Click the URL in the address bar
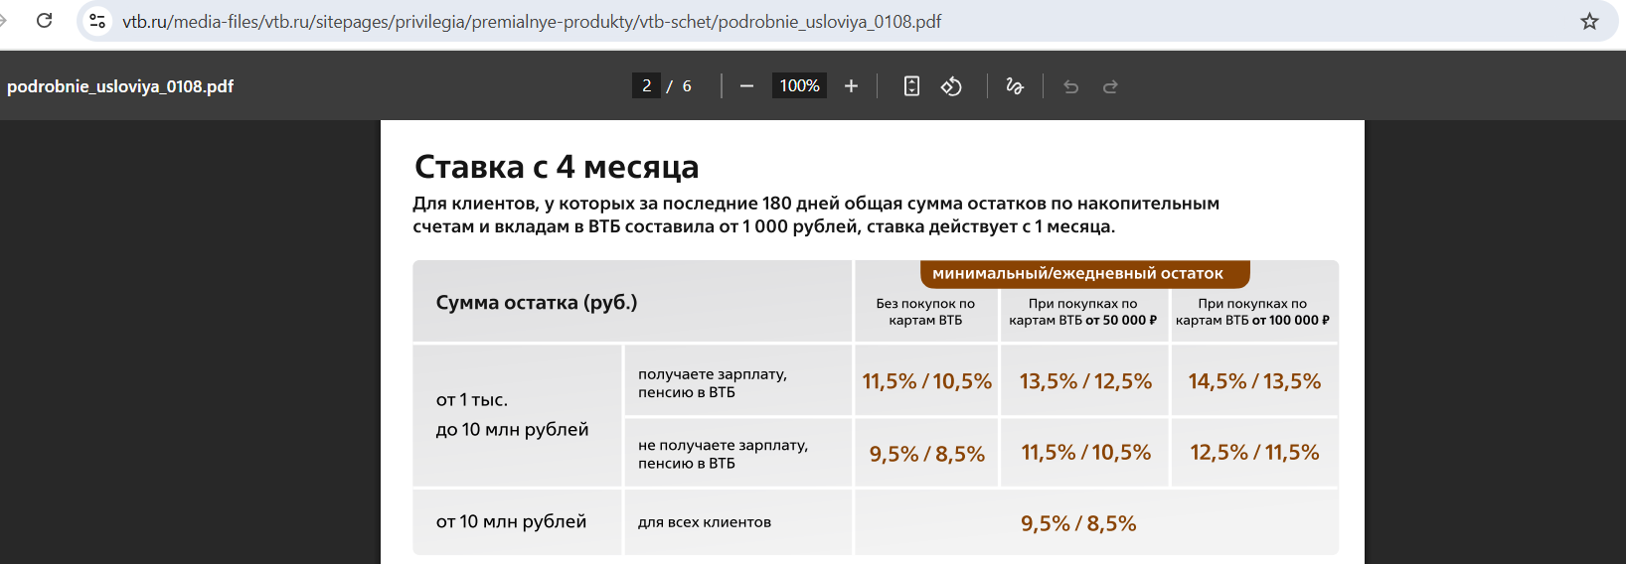 [532, 22]
